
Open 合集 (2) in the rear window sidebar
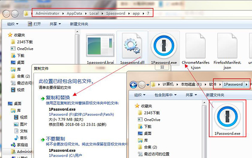click(x=21, y=76)
